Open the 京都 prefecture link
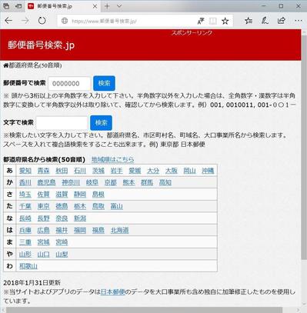The width and height of the screenshot is (307, 313). (111, 182)
